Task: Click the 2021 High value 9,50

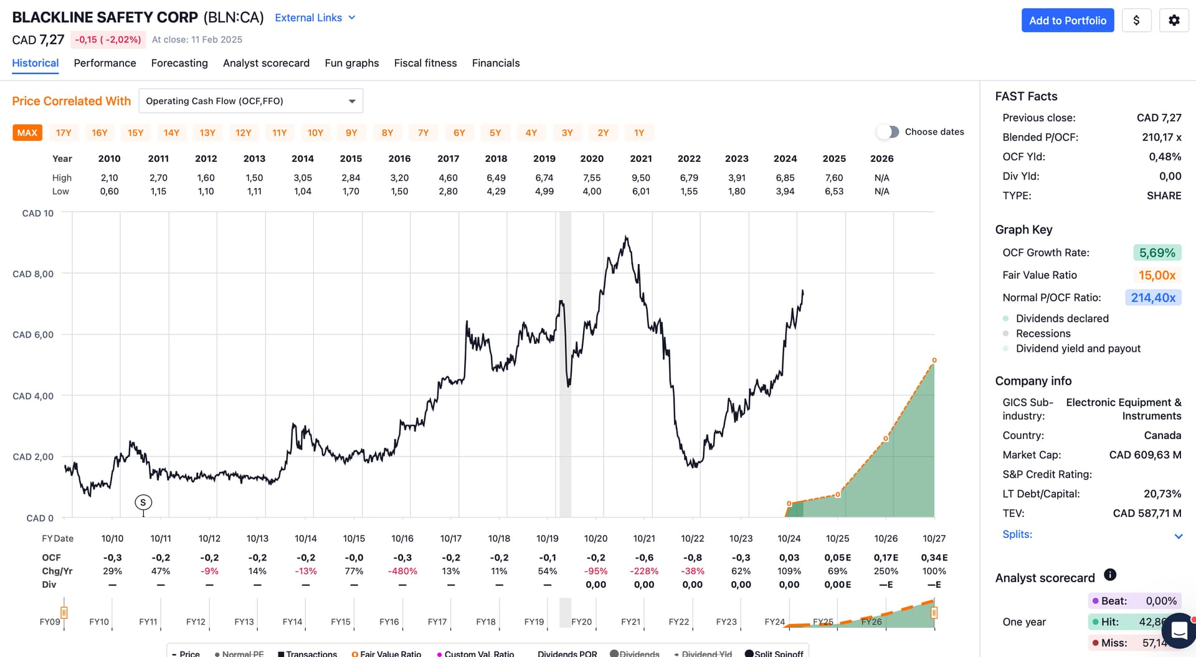Action: 641,178
